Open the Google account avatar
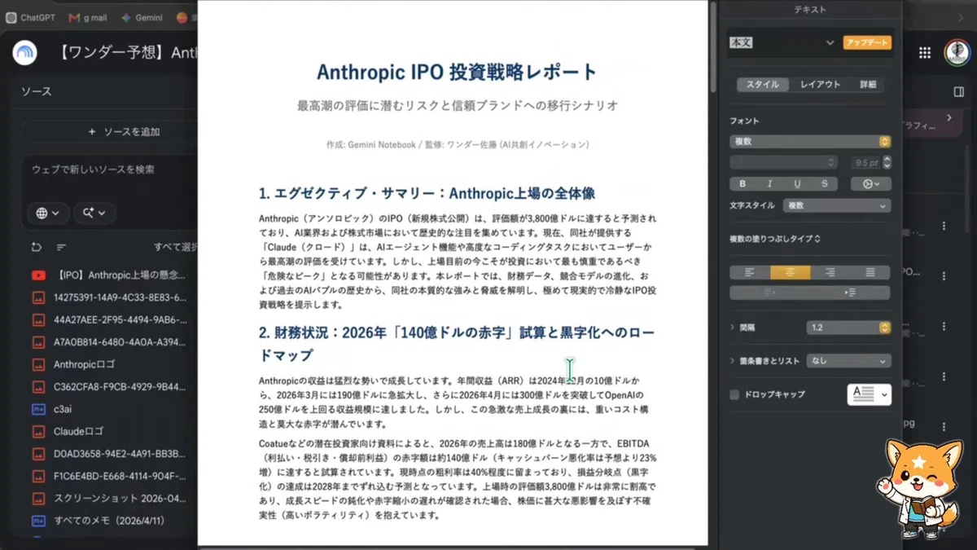The image size is (977, 550). point(957,52)
